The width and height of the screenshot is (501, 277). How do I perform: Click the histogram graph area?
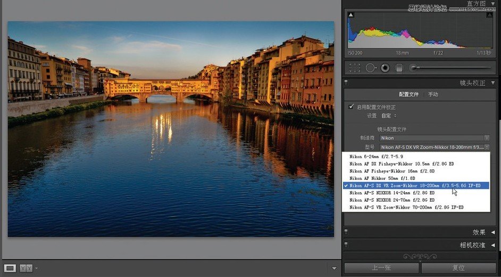(x=420, y=30)
